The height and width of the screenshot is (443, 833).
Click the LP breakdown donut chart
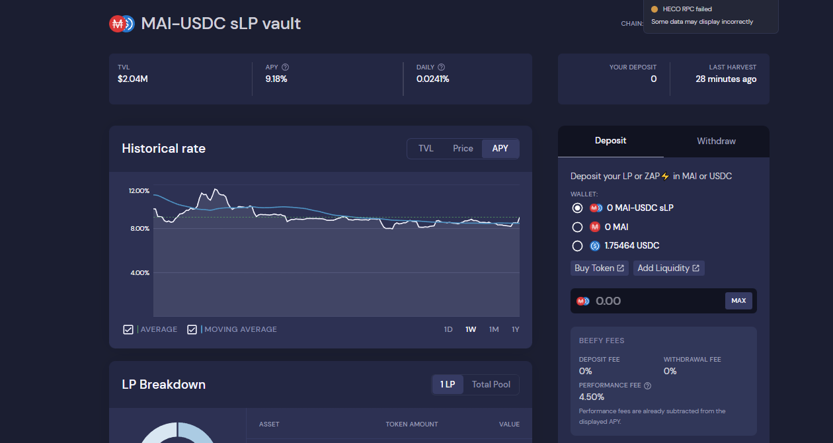[177, 432]
